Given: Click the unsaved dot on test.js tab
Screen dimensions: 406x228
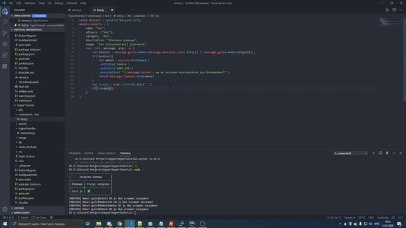Looking at the screenshot, I should (x=112, y=10).
